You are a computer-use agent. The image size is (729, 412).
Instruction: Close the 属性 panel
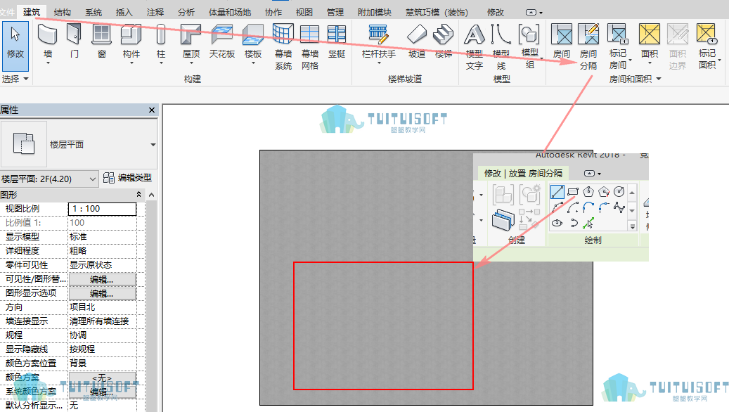(x=152, y=110)
